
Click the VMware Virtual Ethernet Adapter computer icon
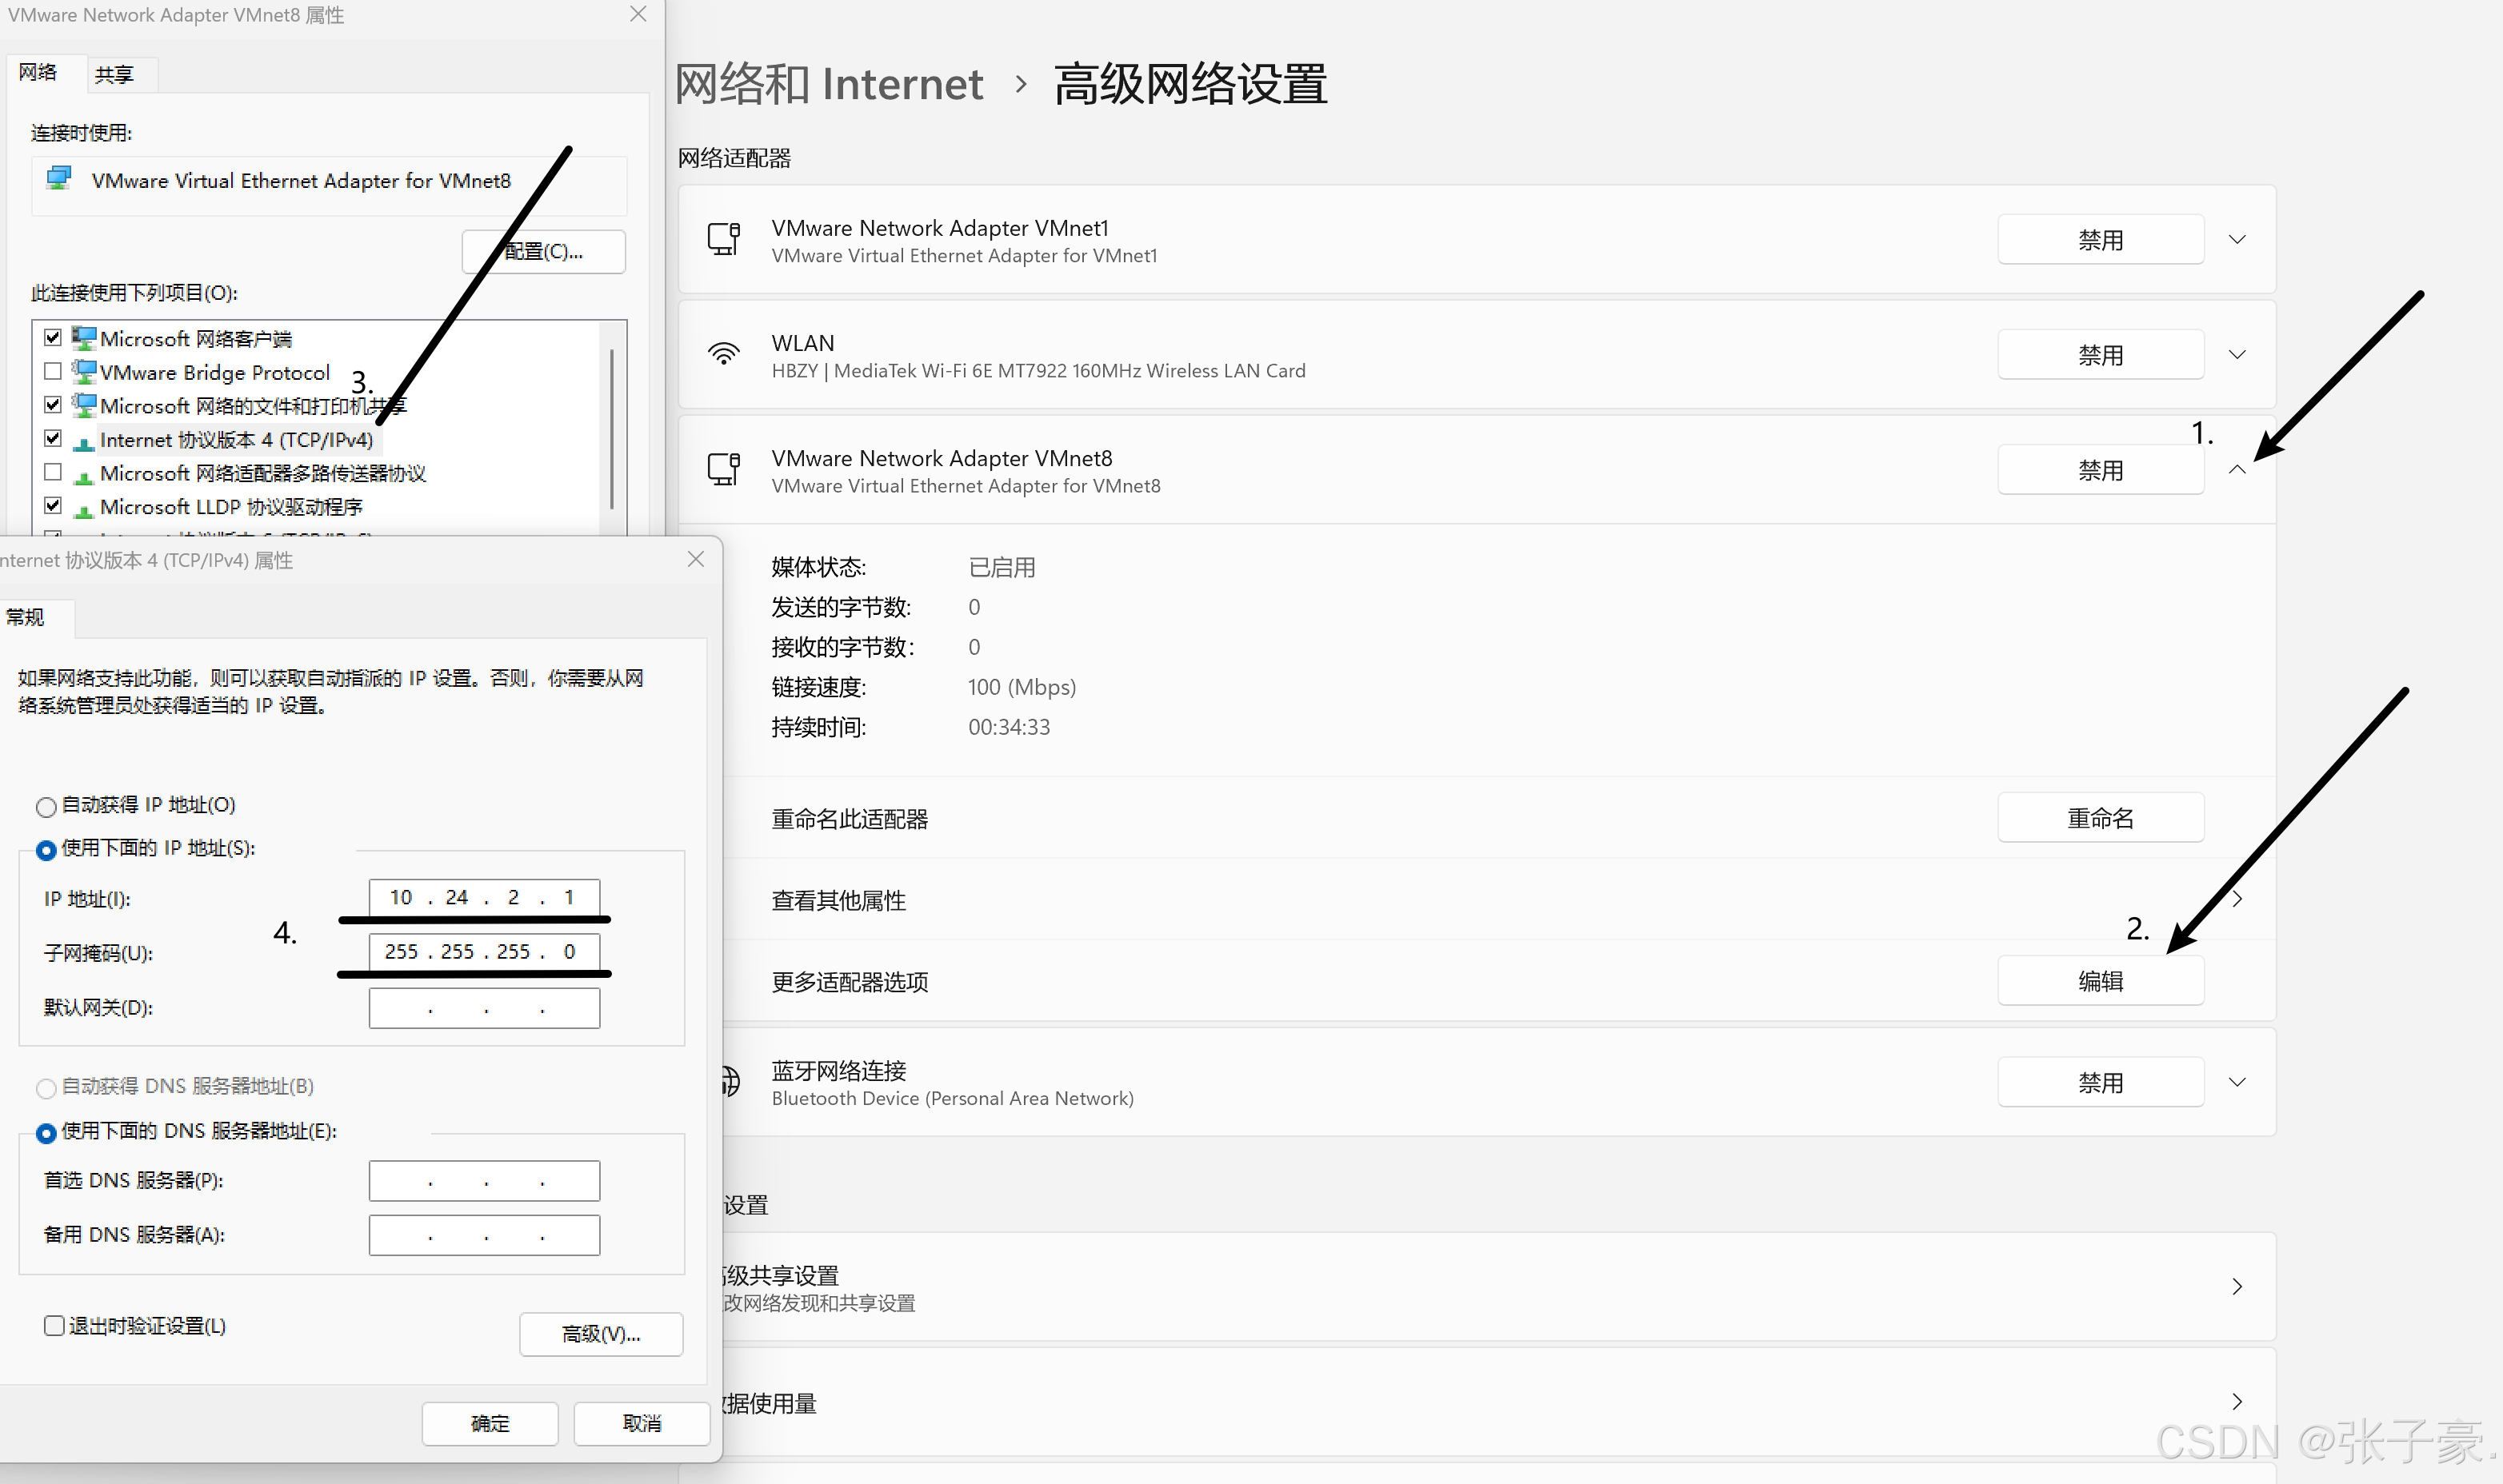(59, 179)
